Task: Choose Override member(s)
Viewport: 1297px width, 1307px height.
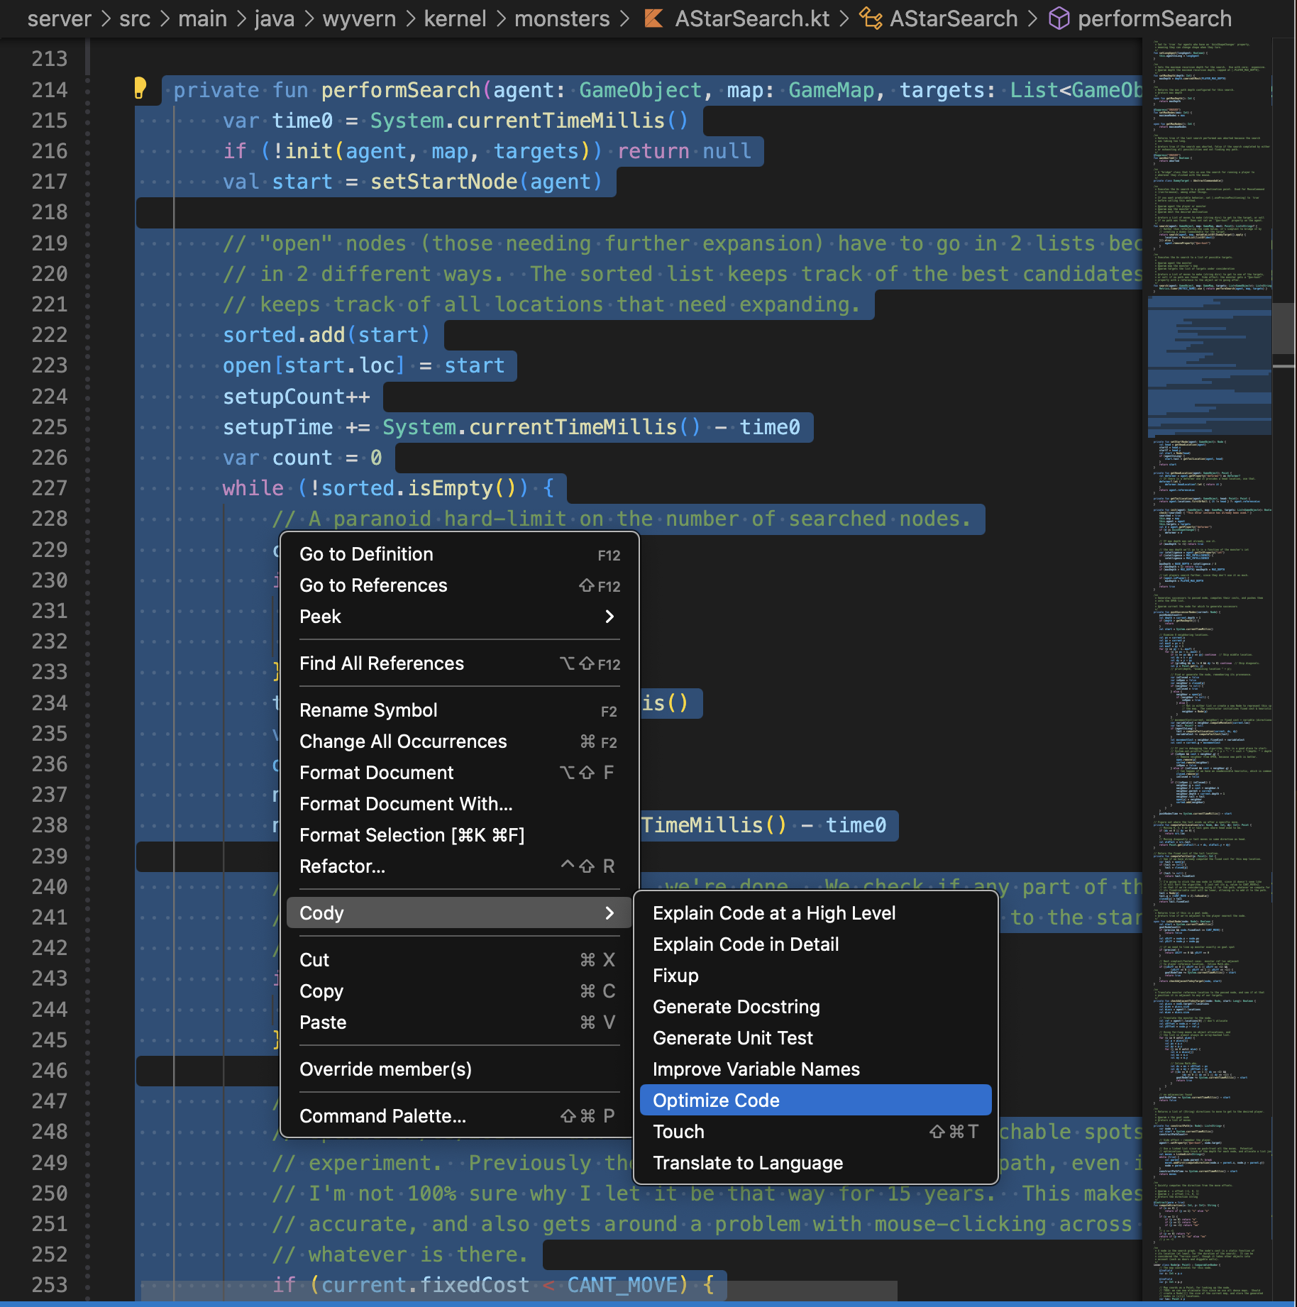Action: [x=459, y=1069]
